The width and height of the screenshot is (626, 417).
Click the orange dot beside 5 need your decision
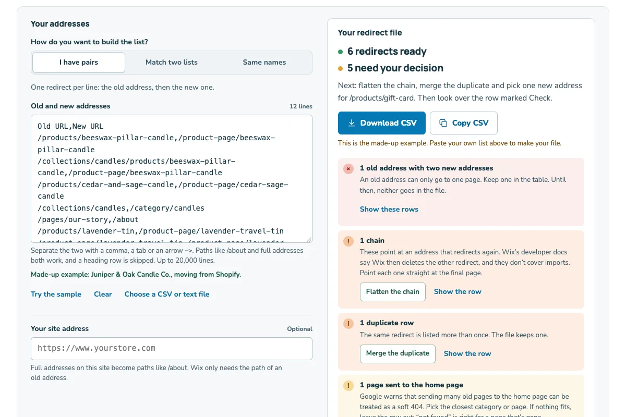pyautogui.click(x=341, y=68)
